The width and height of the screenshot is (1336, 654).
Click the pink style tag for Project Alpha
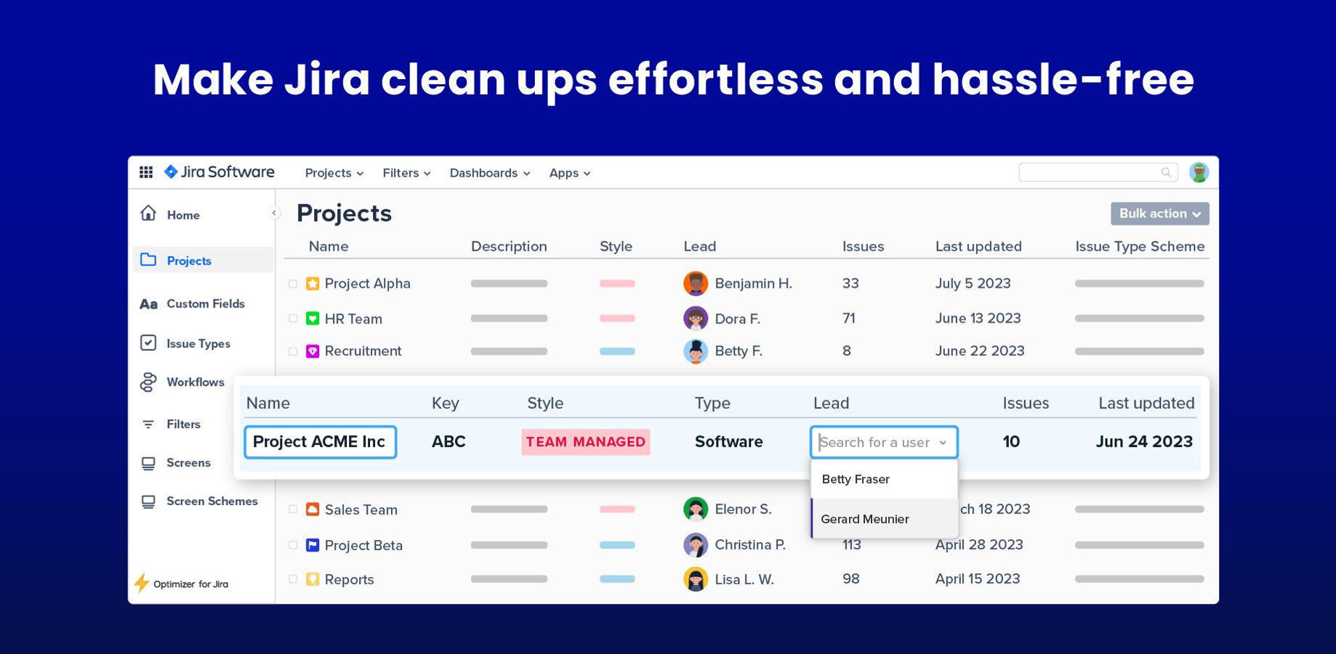617,283
